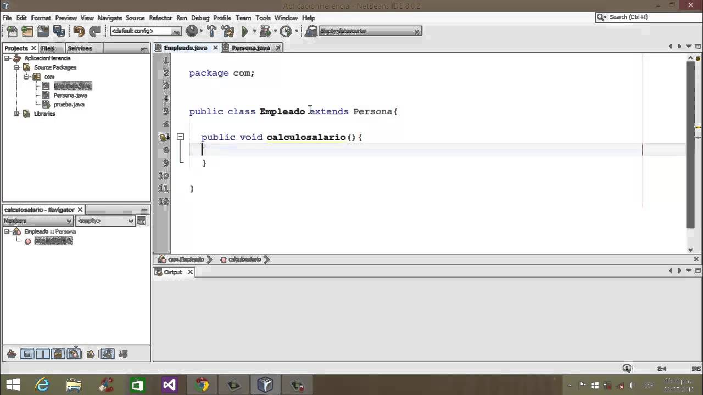Screen dimensions: 703x395
Task: Switch to the Persona.java editor tab
Action: [x=251, y=48]
